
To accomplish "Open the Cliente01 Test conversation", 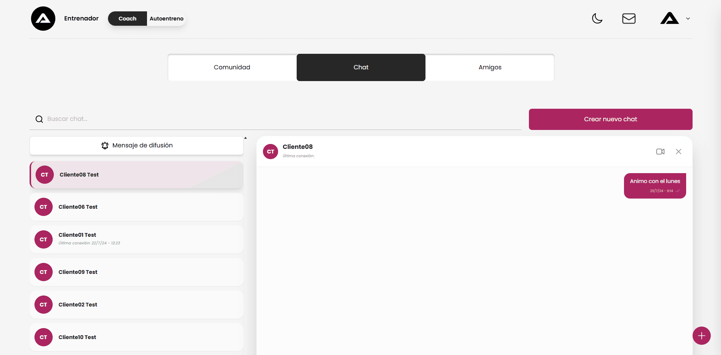I will point(136,239).
